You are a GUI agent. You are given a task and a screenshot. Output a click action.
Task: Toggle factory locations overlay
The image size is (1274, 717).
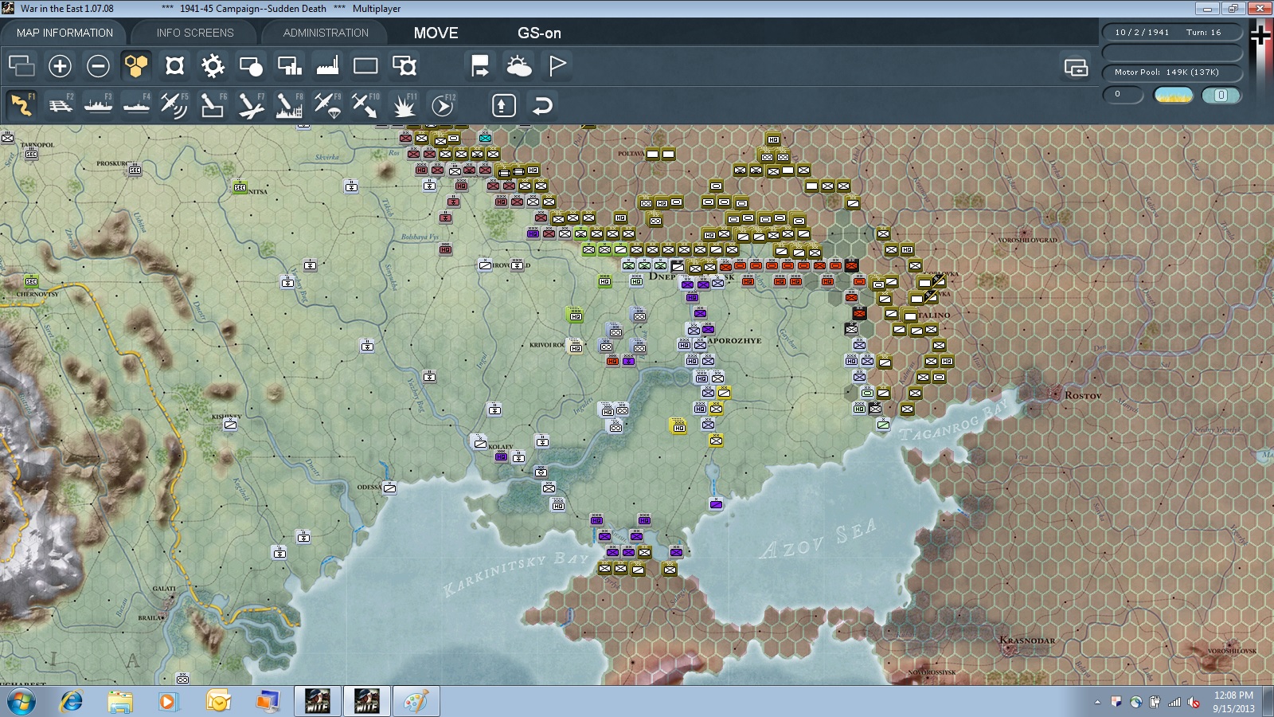coord(327,66)
